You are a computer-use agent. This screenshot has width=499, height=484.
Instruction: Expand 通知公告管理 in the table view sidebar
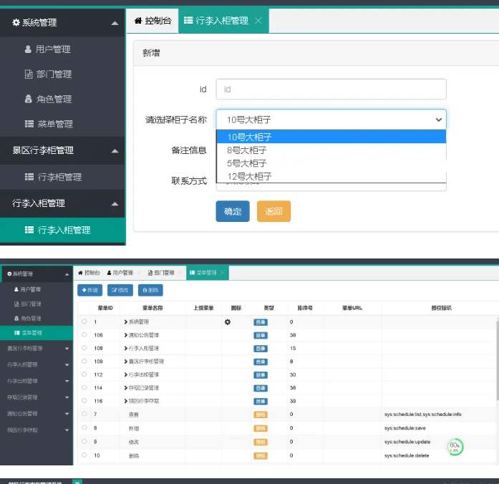(x=67, y=414)
